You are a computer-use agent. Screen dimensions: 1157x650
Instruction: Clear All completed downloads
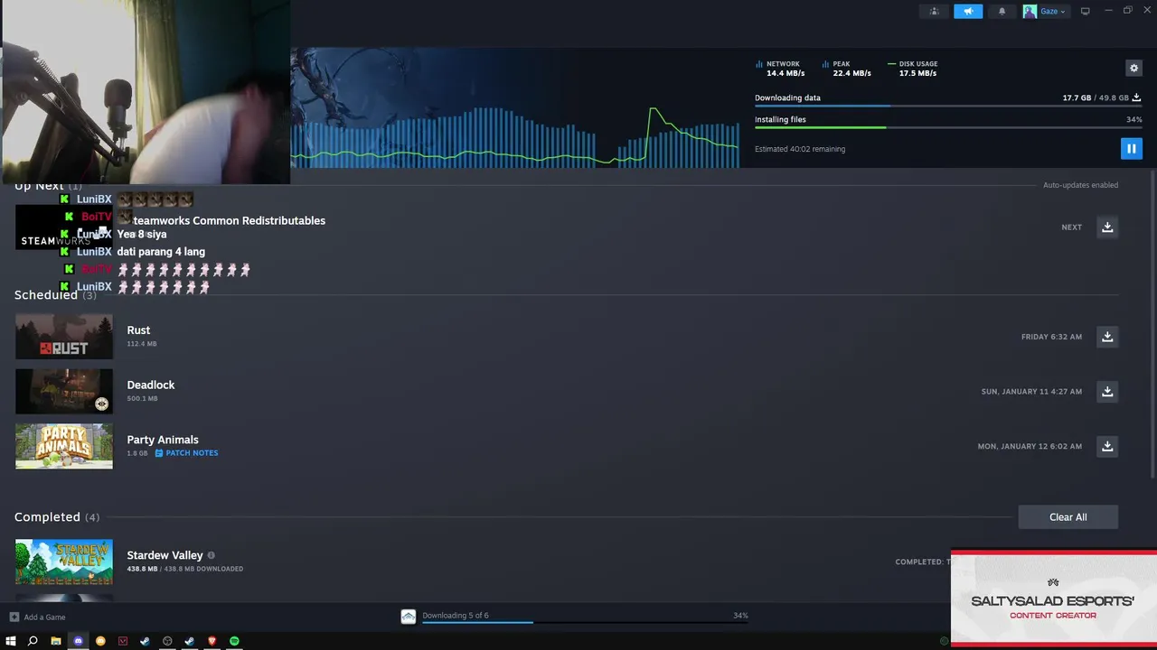click(x=1068, y=517)
